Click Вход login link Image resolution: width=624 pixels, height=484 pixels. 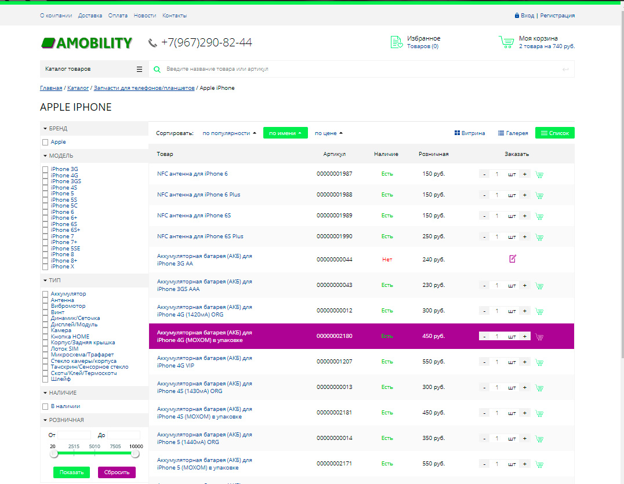pos(527,16)
